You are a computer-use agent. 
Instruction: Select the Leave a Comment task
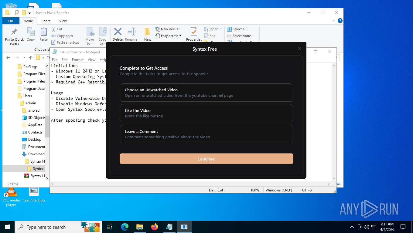point(206,134)
